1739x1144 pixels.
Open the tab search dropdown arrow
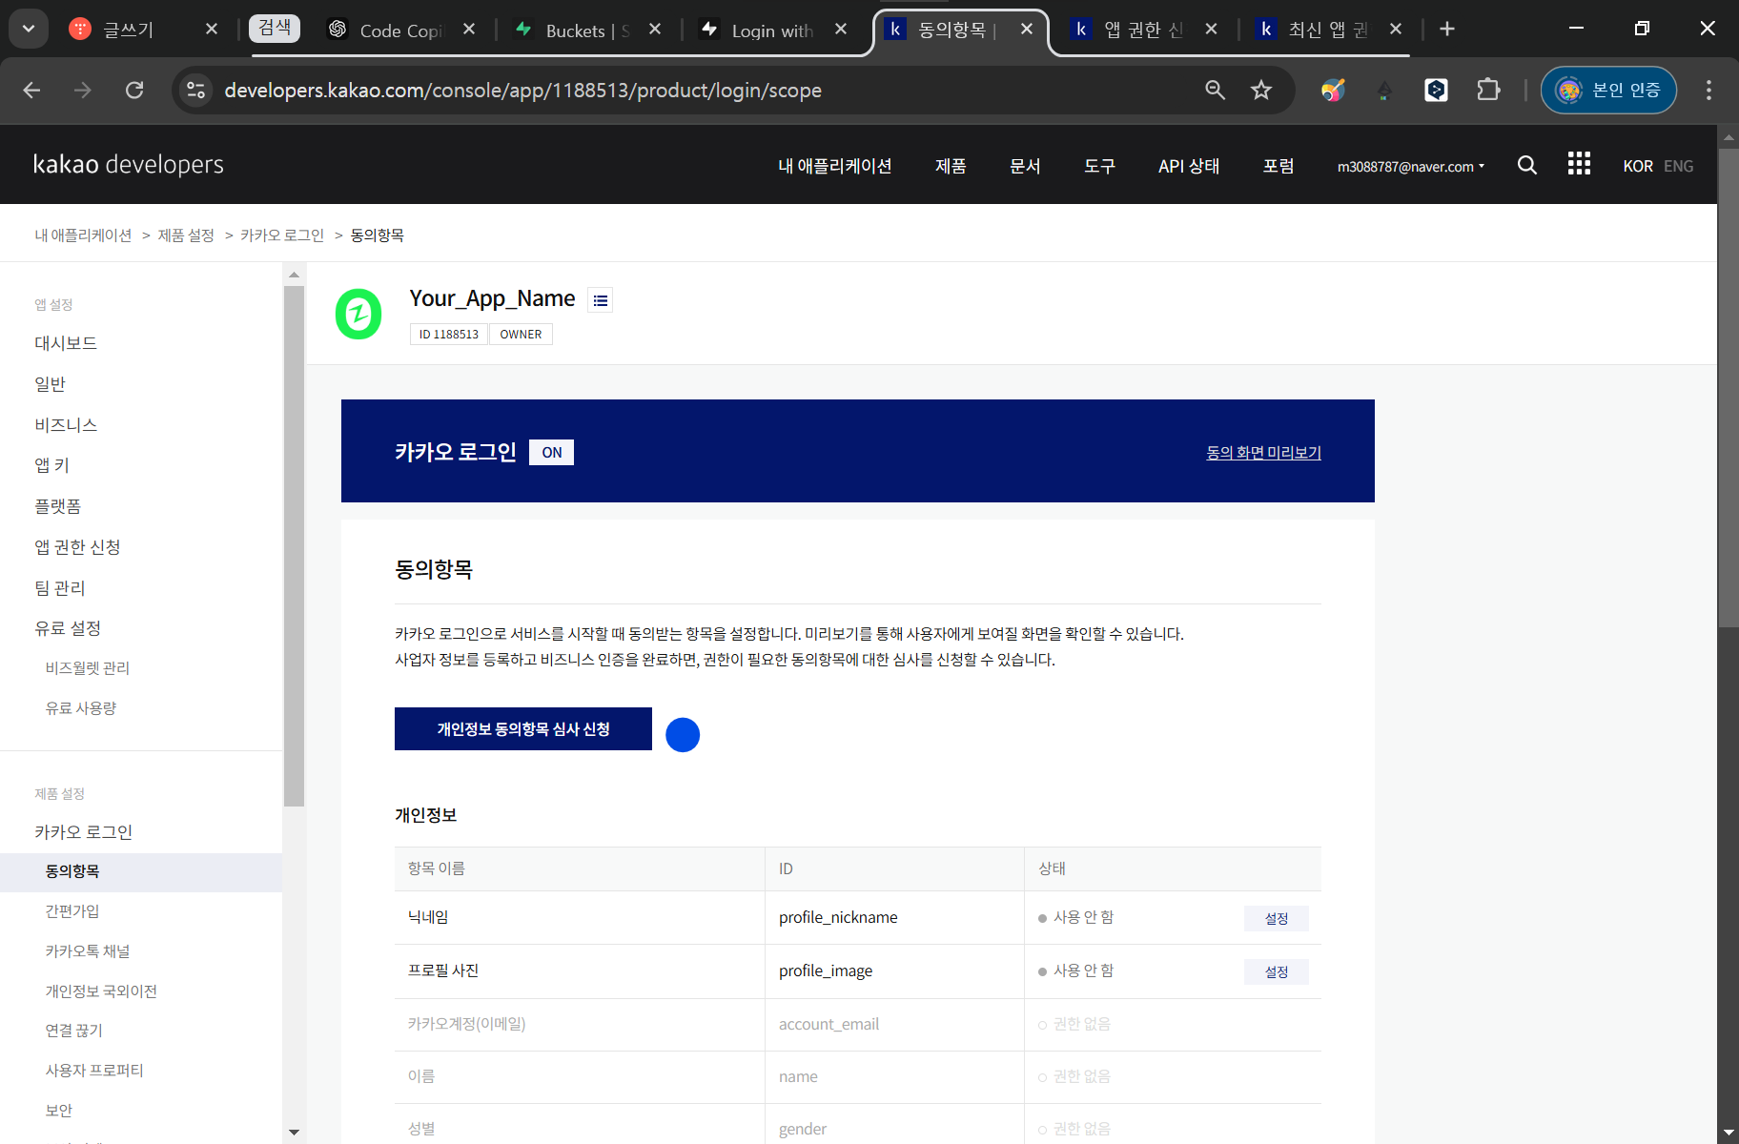pyautogui.click(x=29, y=29)
